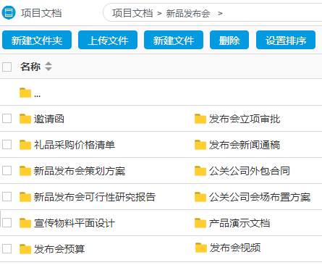322x265 pixels.
Task: Click the 项目文档 blue document icon
Action: pos(9,13)
